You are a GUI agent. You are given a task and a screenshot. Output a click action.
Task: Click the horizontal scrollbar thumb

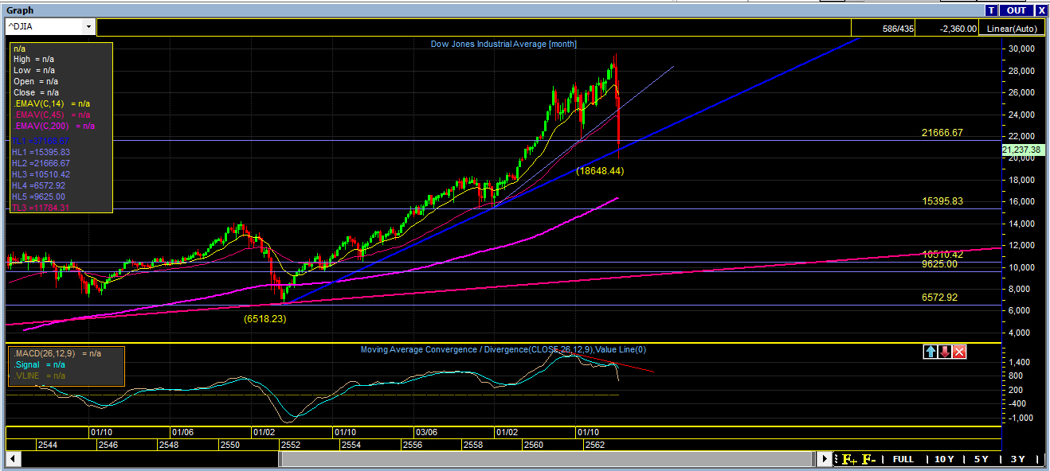(x=547, y=459)
